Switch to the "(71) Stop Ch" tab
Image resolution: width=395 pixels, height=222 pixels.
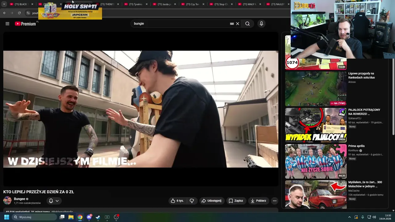click(x=221, y=4)
